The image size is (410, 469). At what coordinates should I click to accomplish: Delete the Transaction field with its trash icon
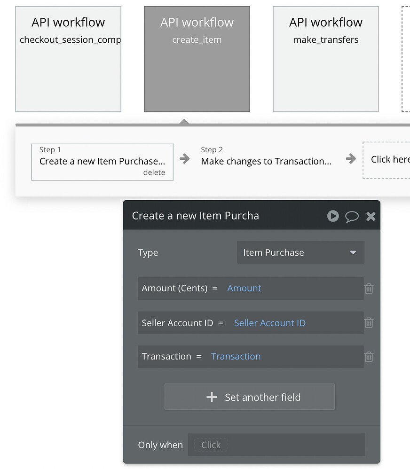369,357
